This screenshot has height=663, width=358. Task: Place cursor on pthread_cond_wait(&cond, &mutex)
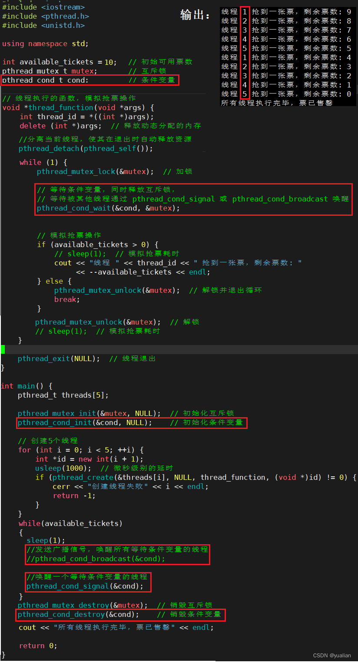108,208
